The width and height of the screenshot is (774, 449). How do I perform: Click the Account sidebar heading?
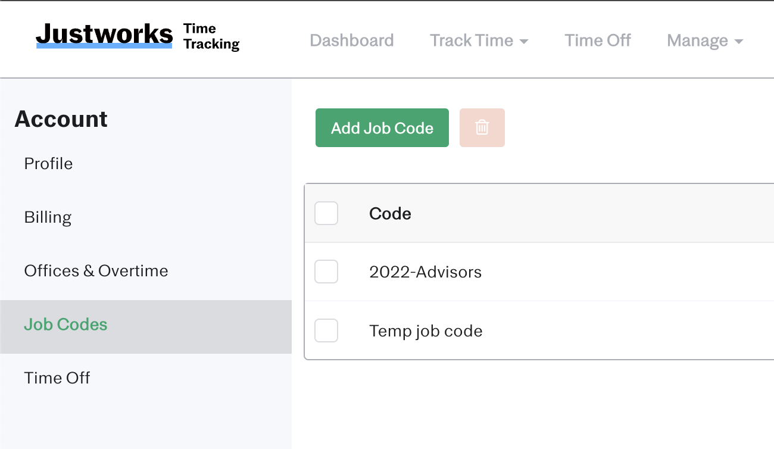click(x=61, y=119)
